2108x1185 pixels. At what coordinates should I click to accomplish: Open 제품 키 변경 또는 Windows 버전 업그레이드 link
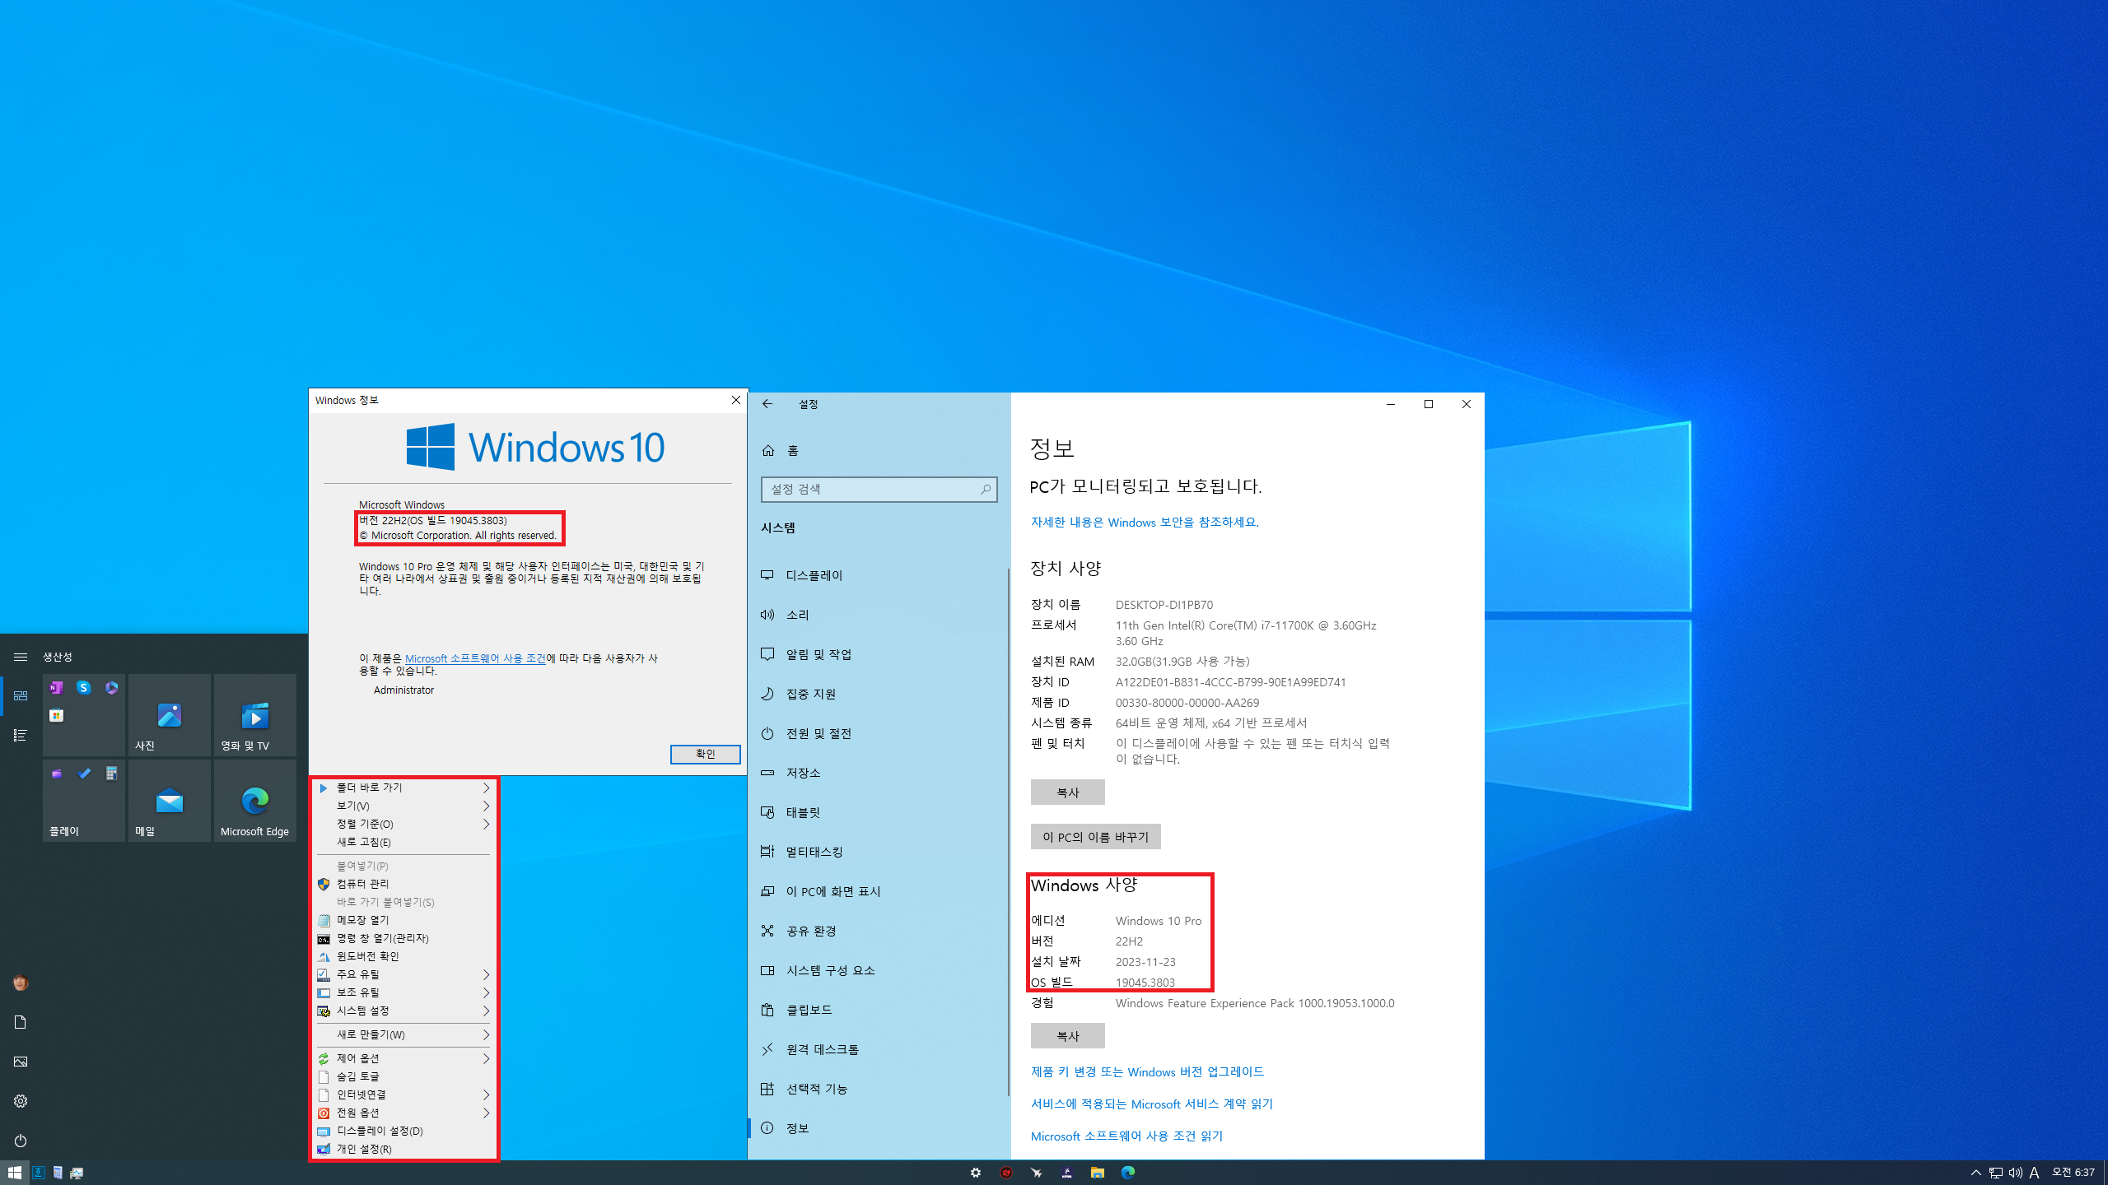pyautogui.click(x=1147, y=1071)
